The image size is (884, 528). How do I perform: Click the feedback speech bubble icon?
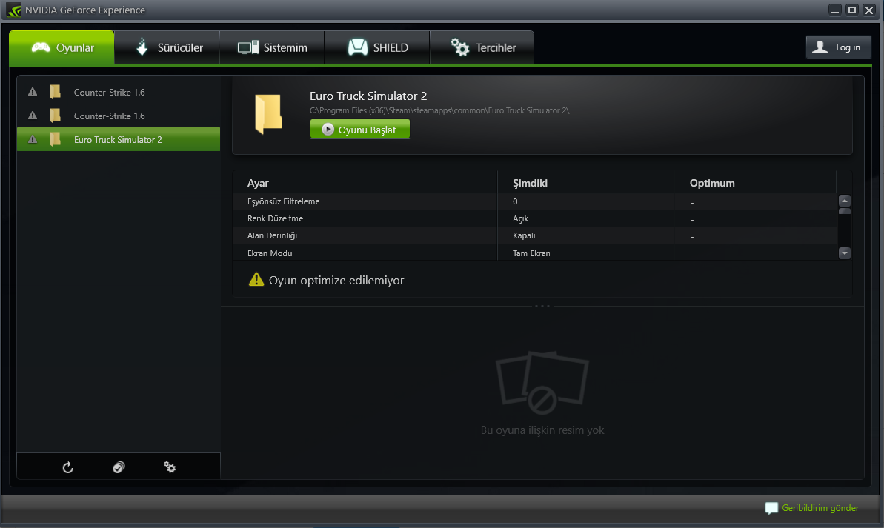pos(771,508)
